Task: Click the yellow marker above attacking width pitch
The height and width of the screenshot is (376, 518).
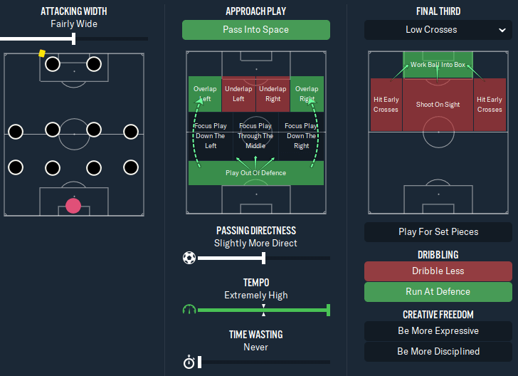Action: point(42,53)
